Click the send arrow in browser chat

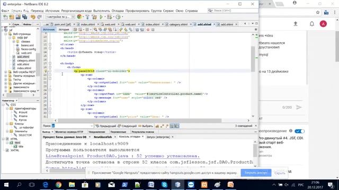[299, 107]
